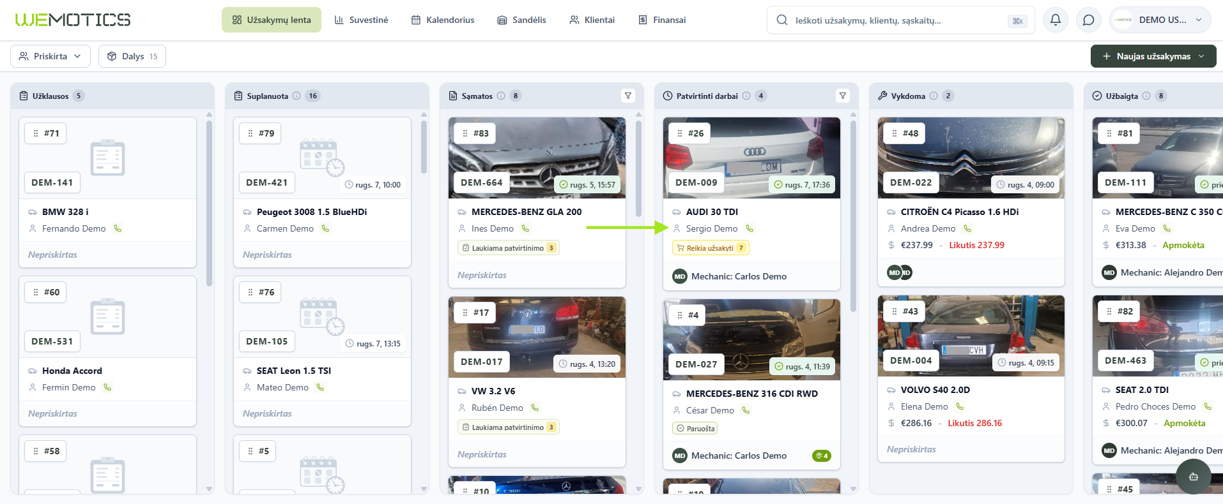The height and width of the screenshot is (504, 1223).
Task: Show info for Suplanuota column
Action: (x=296, y=96)
